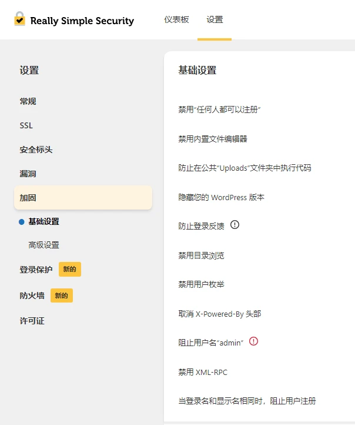The height and width of the screenshot is (425, 355).
Task: Click the 防止在公共"Uploads"文件夹中执行代码 label
Action: [x=245, y=168]
